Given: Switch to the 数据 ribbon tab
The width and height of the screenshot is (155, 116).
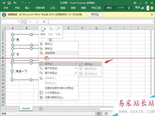Looking at the screenshot, I should tap(63, 8).
